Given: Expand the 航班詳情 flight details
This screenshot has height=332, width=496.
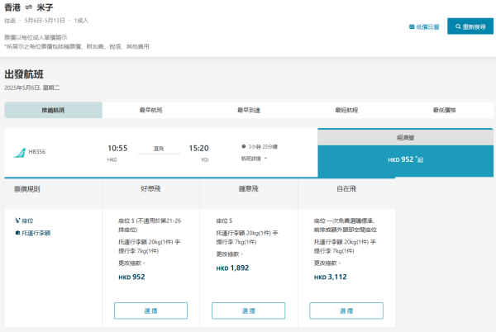Looking at the screenshot, I should 254,159.
